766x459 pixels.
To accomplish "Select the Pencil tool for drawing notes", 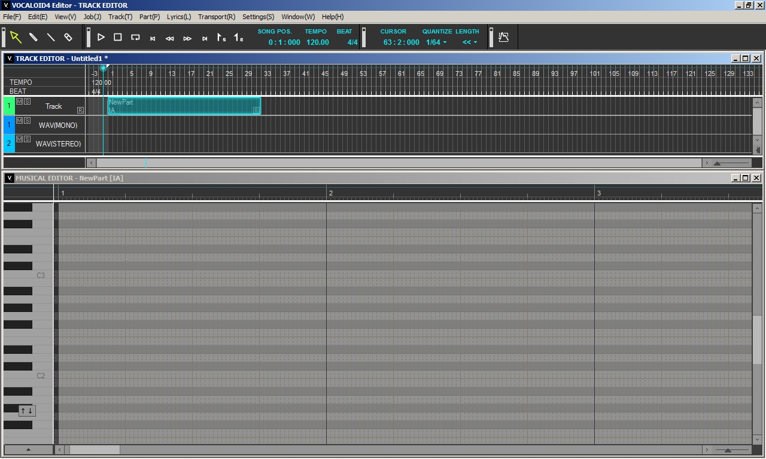I will pyautogui.click(x=34, y=36).
